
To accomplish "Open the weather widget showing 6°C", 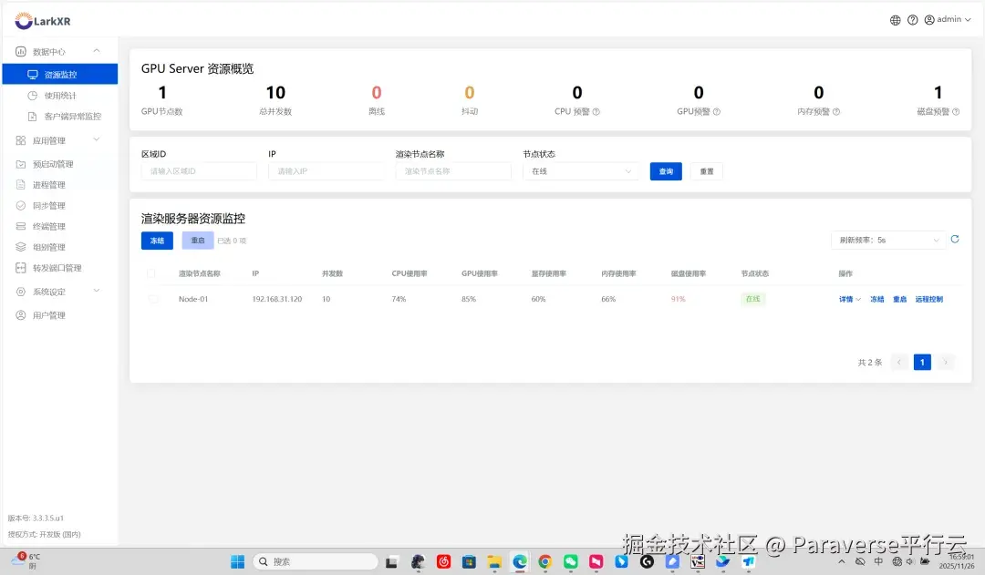I will point(26,561).
